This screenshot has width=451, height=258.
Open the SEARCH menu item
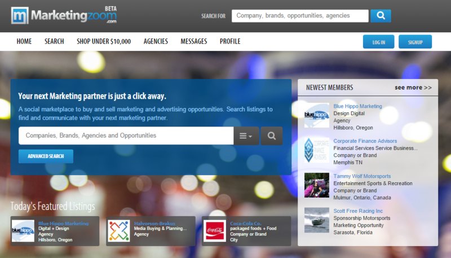coord(54,41)
